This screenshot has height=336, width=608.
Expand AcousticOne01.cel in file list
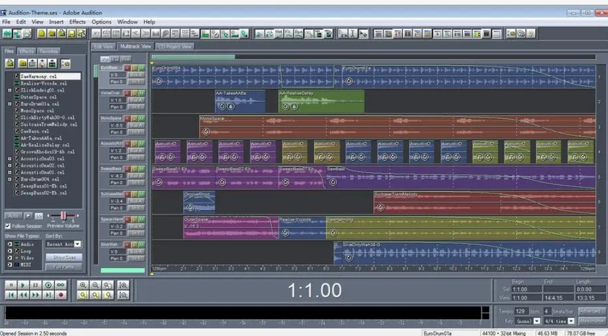point(10,172)
